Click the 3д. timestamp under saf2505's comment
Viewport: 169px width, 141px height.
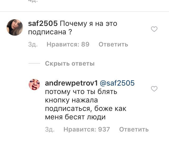[33, 44]
